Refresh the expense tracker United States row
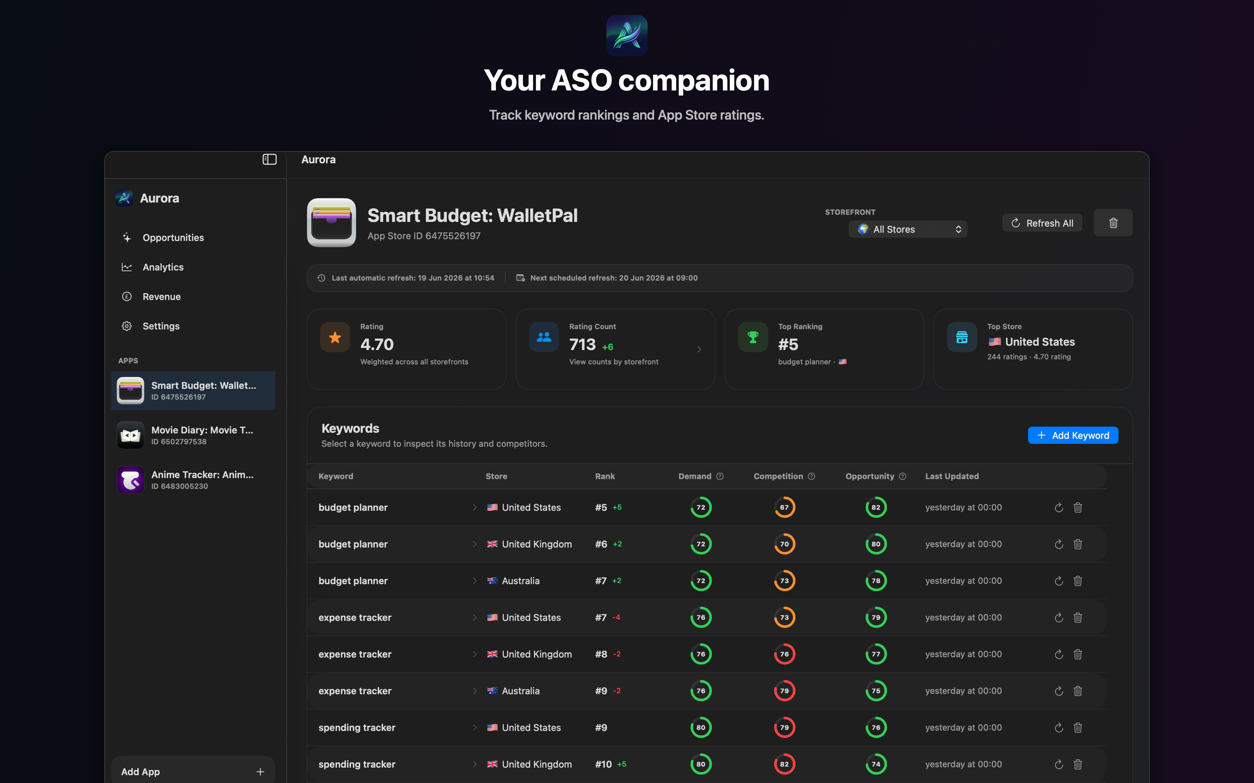 coord(1058,618)
